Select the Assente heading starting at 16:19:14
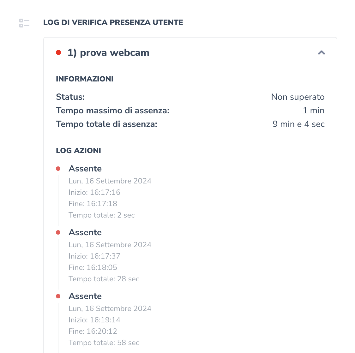This screenshot has width=355, height=353. [85, 296]
